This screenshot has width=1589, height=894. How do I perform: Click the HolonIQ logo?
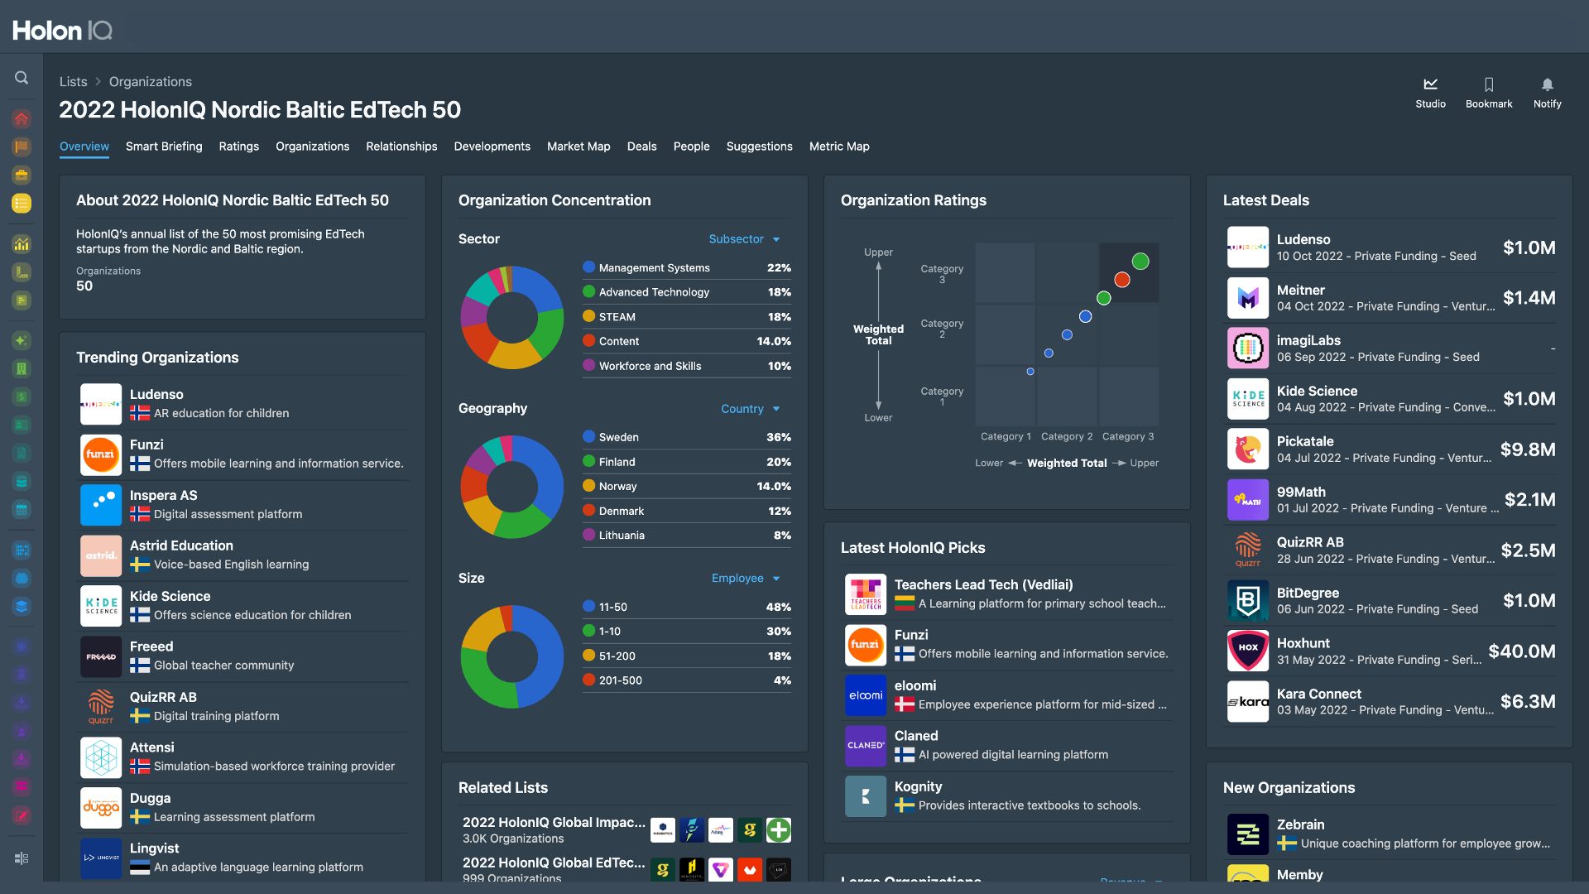(62, 31)
